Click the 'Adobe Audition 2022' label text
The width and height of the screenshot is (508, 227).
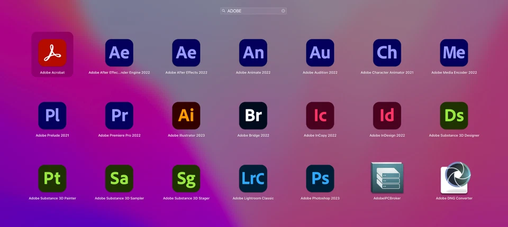pyautogui.click(x=320, y=73)
